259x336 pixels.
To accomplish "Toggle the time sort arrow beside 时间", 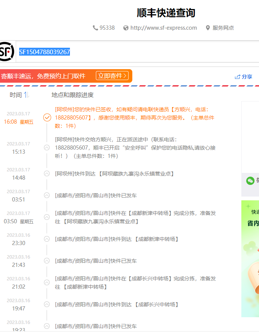I will coord(26,95).
